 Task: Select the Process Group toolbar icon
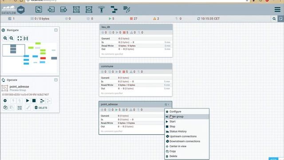click(x=76, y=9)
